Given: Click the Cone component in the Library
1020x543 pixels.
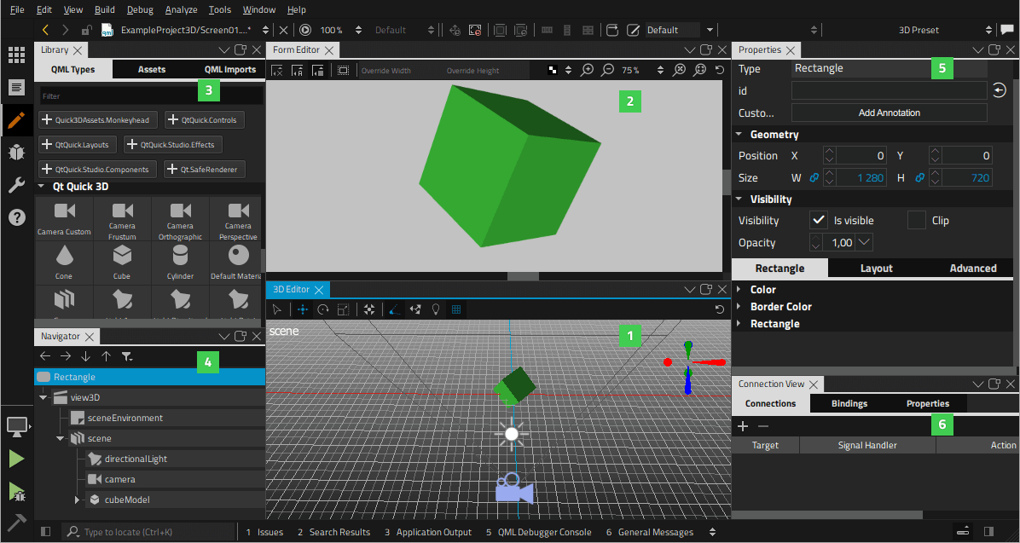Looking at the screenshot, I should pyautogui.click(x=63, y=260).
